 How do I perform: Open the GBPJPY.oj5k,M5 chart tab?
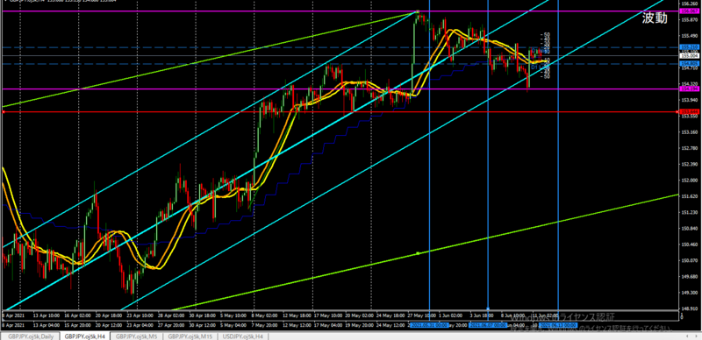[x=136, y=336]
